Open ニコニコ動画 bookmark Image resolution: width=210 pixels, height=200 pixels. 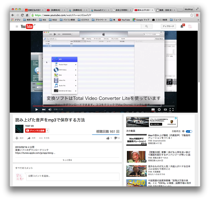(x=160, y=20)
